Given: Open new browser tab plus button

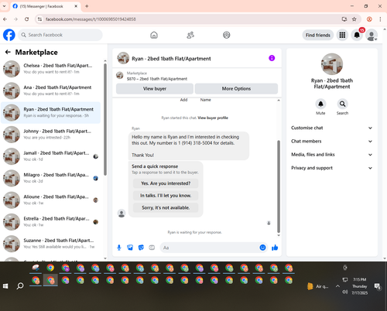Looking at the screenshot, I should [x=87, y=6].
